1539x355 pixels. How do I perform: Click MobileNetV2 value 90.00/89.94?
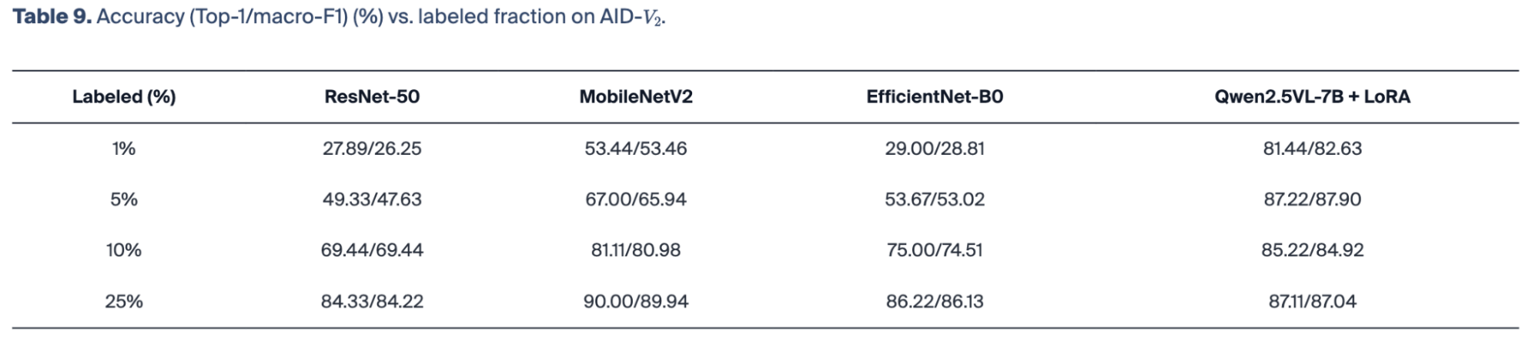pos(636,301)
